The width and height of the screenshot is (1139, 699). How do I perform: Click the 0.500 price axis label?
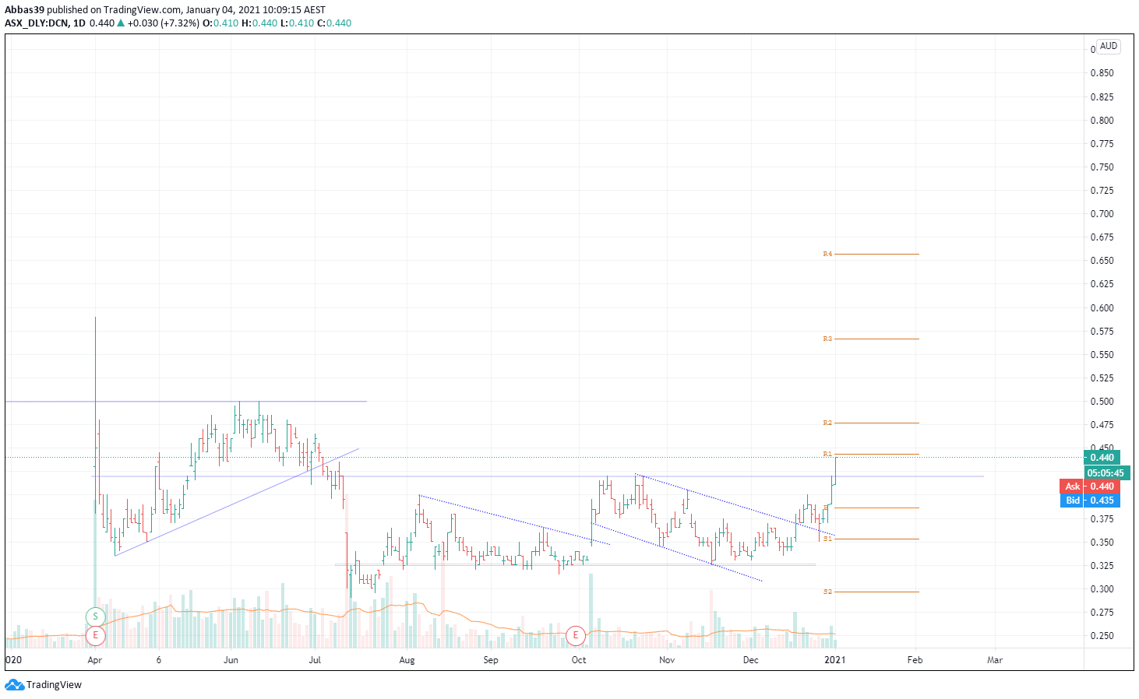click(1102, 402)
